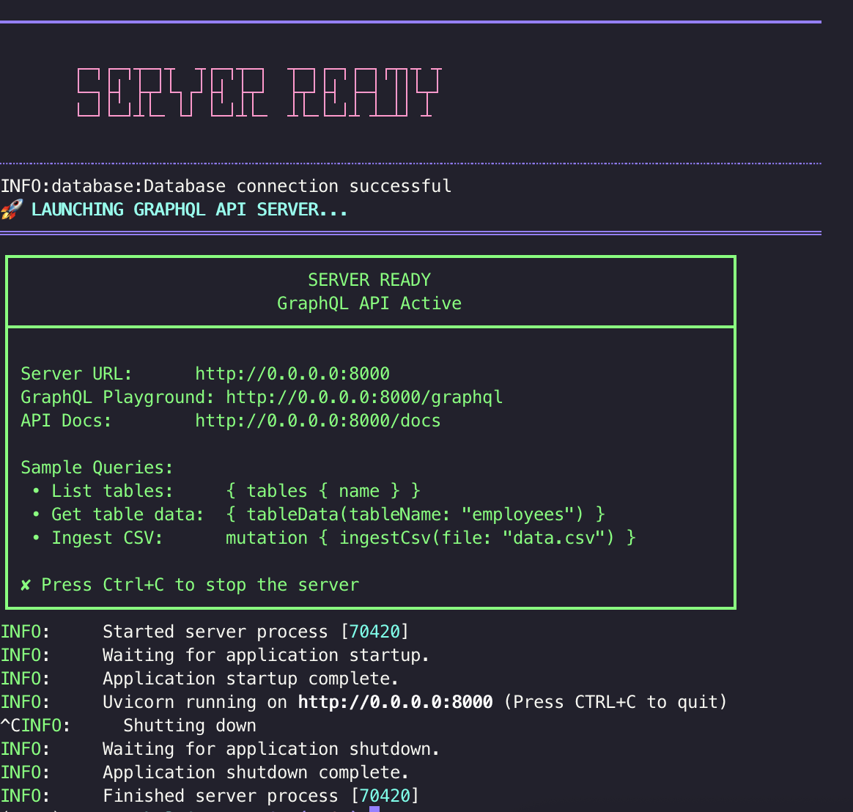
Task: Click the tableData(tableName: "employees") query
Action: (416, 514)
